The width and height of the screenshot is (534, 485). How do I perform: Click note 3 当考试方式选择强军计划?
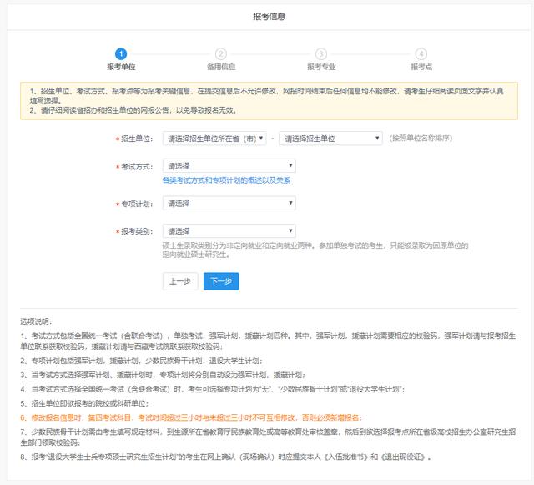[163, 375]
